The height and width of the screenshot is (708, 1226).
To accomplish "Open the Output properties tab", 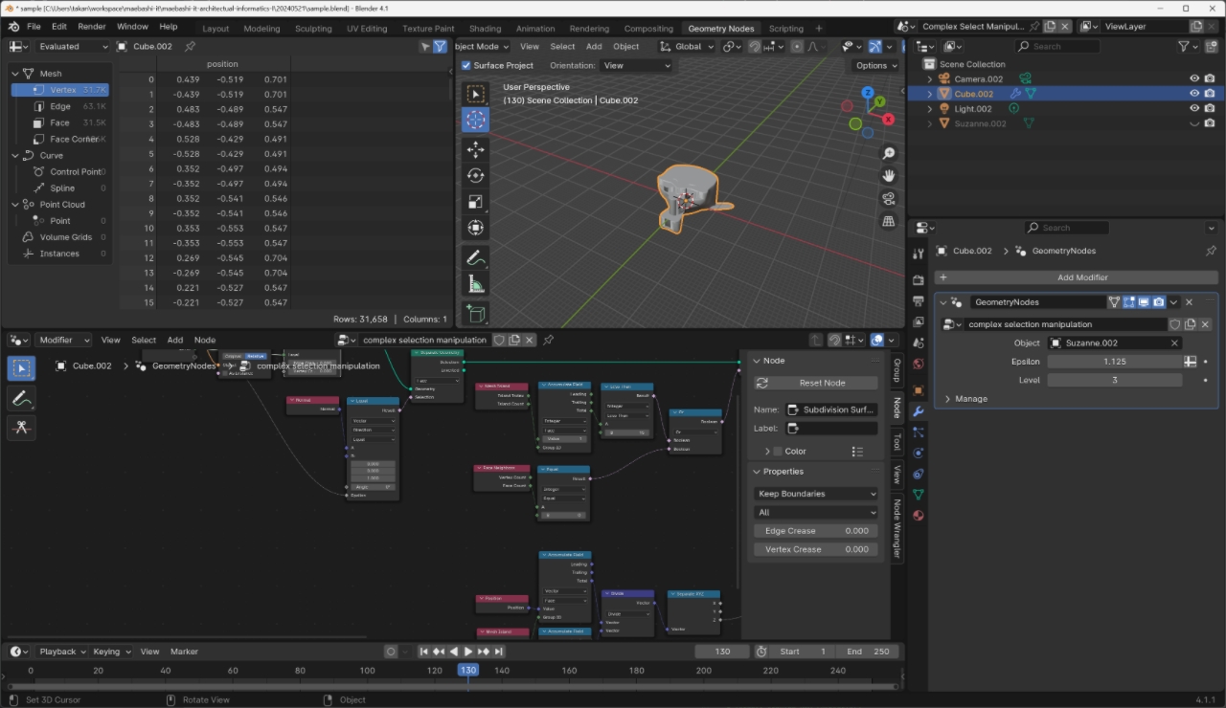I will click(919, 300).
